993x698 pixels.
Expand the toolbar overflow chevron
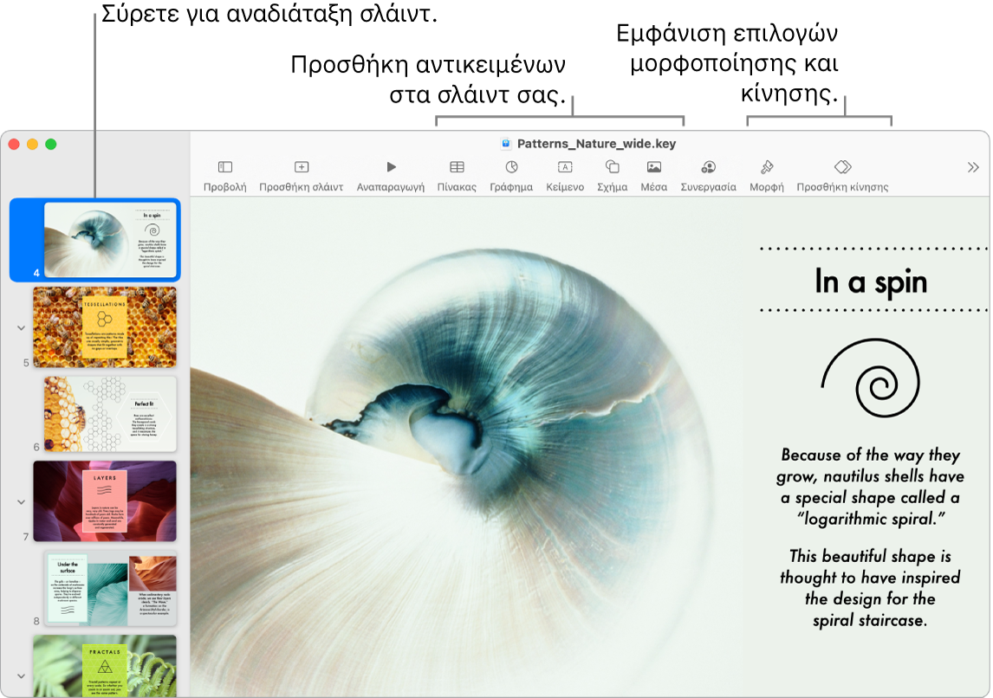pos(974,166)
